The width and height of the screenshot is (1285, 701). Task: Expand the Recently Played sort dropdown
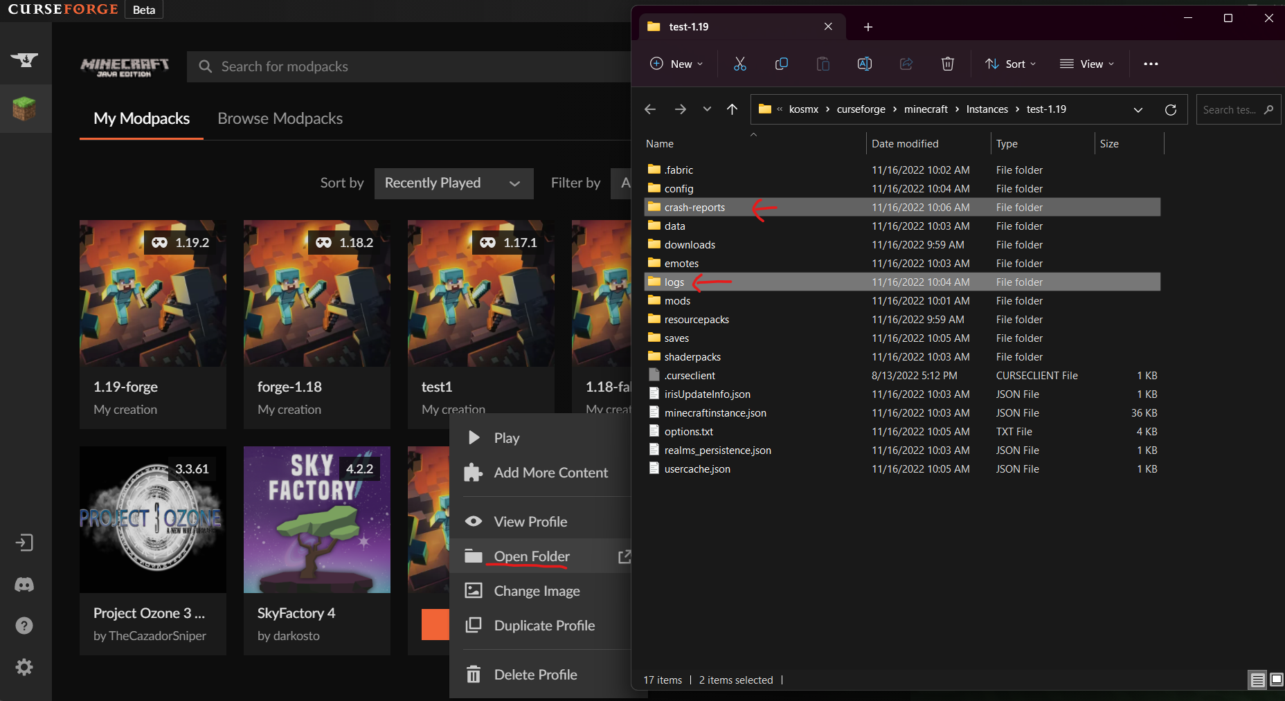[453, 183]
